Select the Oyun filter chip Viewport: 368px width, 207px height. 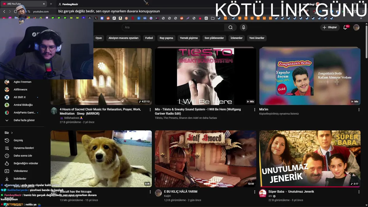pos(99,38)
